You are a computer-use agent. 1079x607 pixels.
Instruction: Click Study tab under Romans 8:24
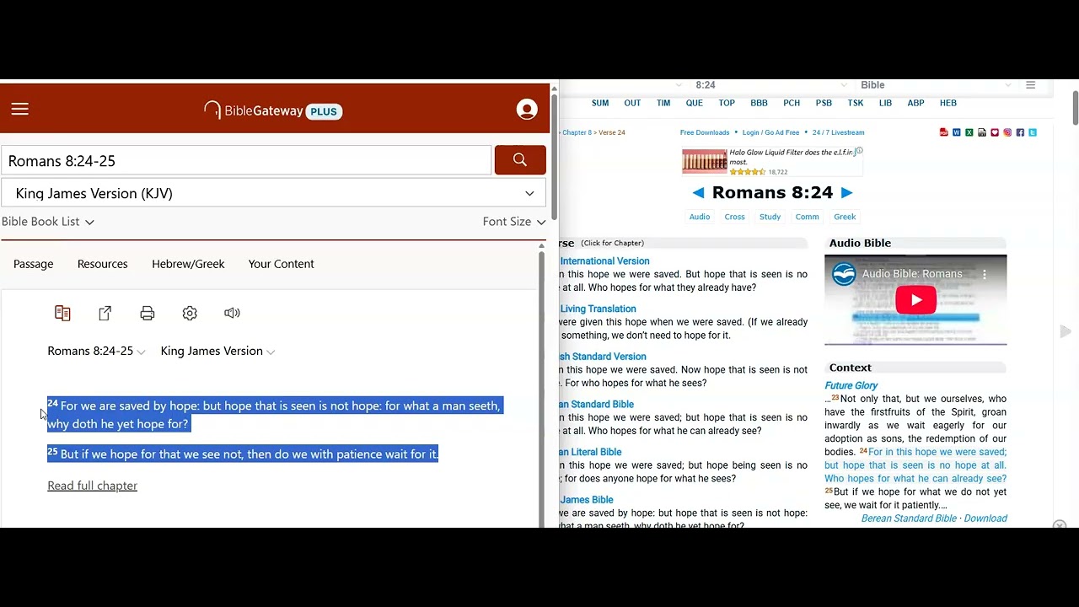coord(770,217)
